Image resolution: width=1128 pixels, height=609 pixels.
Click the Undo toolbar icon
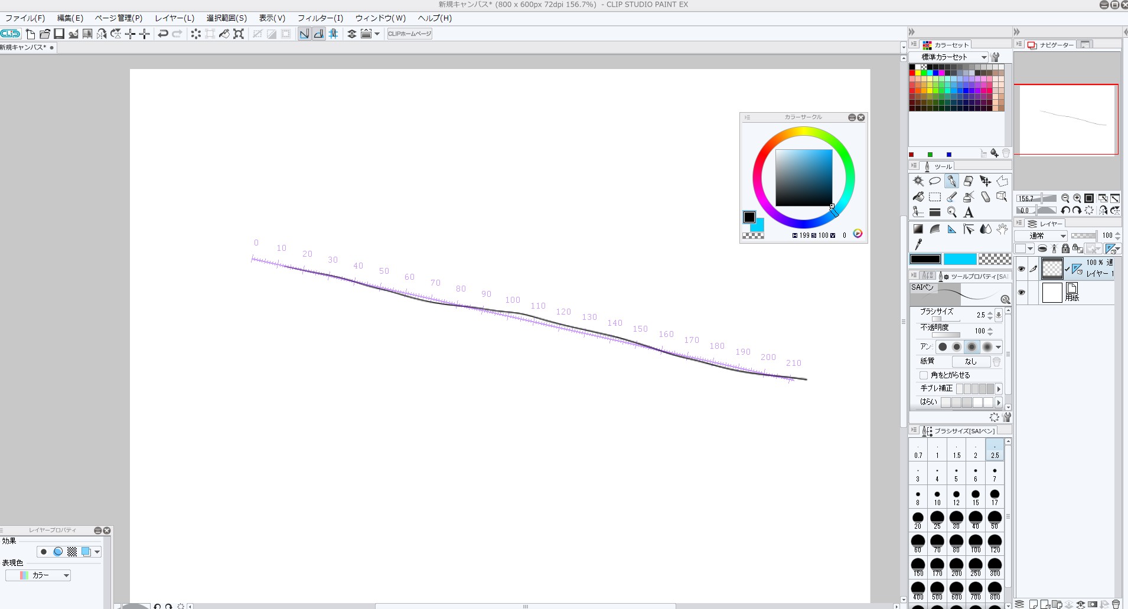click(163, 34)
